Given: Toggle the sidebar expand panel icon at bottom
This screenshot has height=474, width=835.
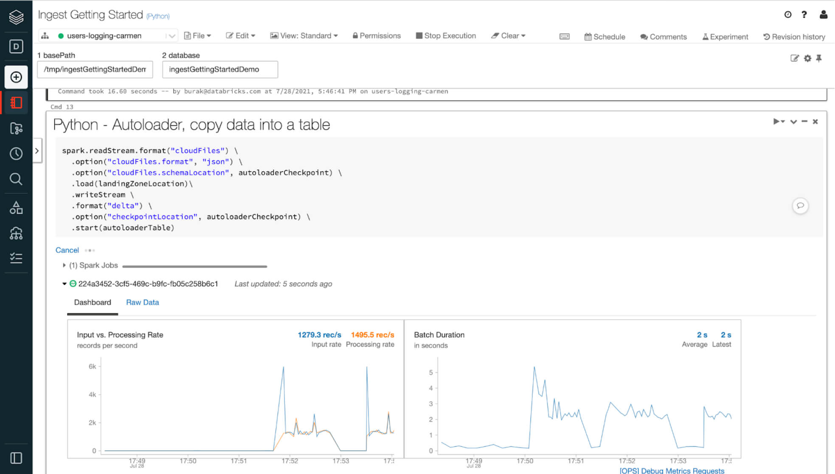Looking at the screenshot, I should [x=16, y=458].
